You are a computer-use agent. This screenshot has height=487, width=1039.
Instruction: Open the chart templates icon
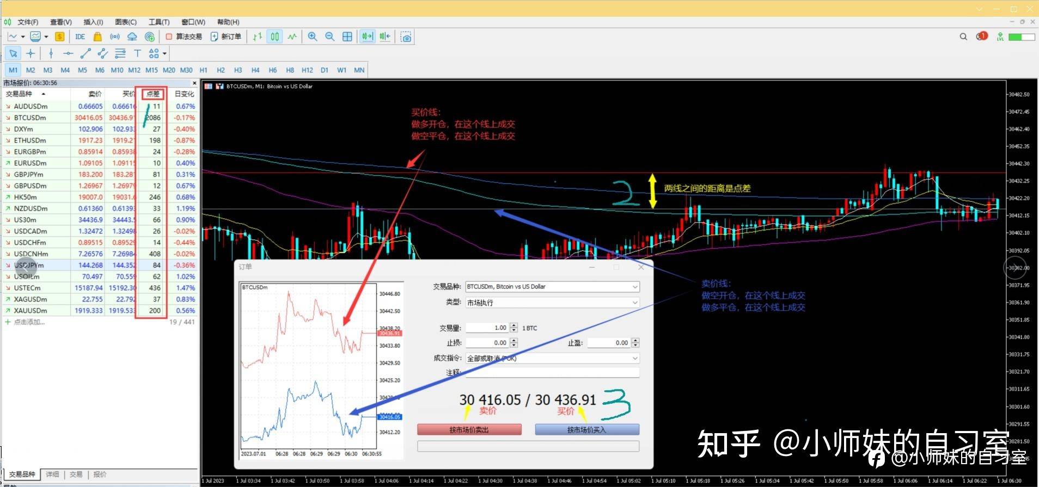(x=35, y=36)
